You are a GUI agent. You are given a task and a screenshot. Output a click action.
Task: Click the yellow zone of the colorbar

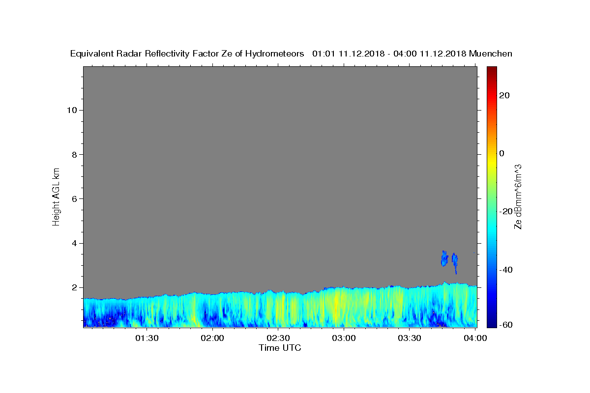(x=492, y=162)
